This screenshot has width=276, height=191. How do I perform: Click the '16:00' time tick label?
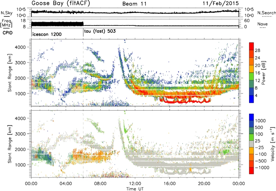(x=169, y=184)
